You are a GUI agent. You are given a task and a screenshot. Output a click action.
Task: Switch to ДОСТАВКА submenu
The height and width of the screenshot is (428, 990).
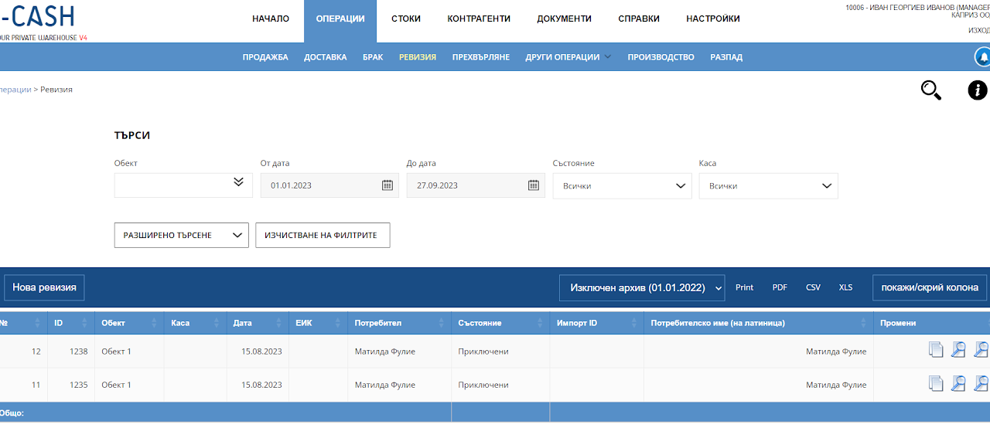tap(325, 57)
